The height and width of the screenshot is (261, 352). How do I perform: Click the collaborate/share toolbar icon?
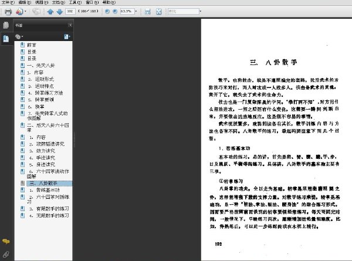click(x=36, y=12)
